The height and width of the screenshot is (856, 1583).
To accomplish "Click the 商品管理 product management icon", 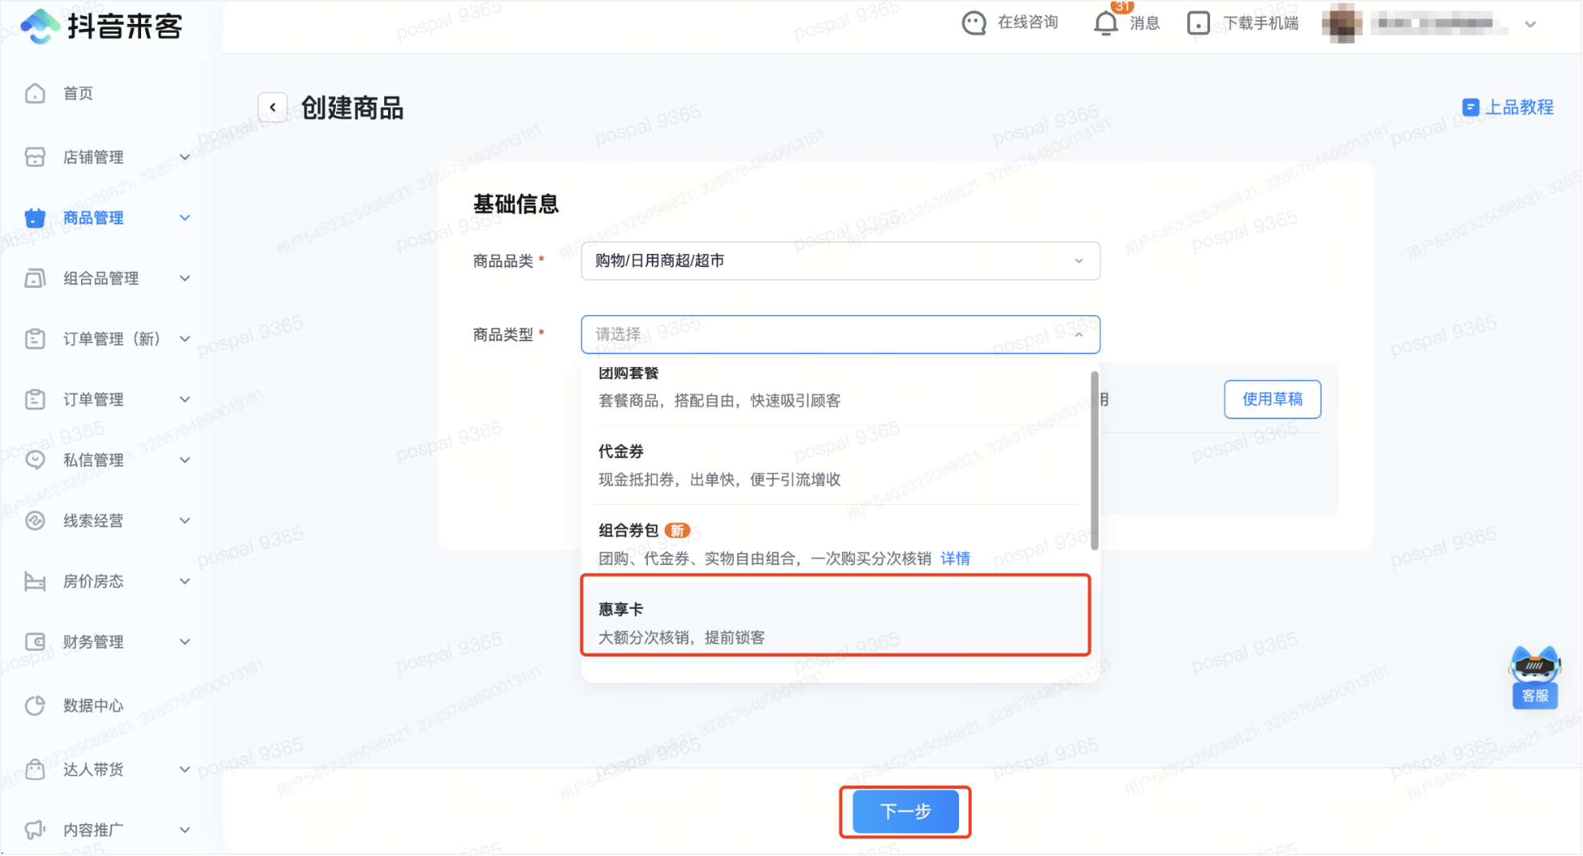I will point(34,217).
